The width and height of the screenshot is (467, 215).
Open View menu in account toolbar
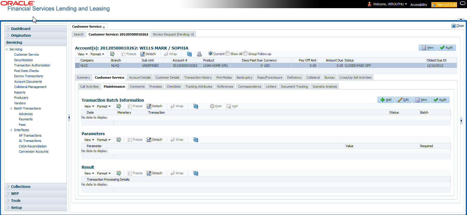point(83,54)
